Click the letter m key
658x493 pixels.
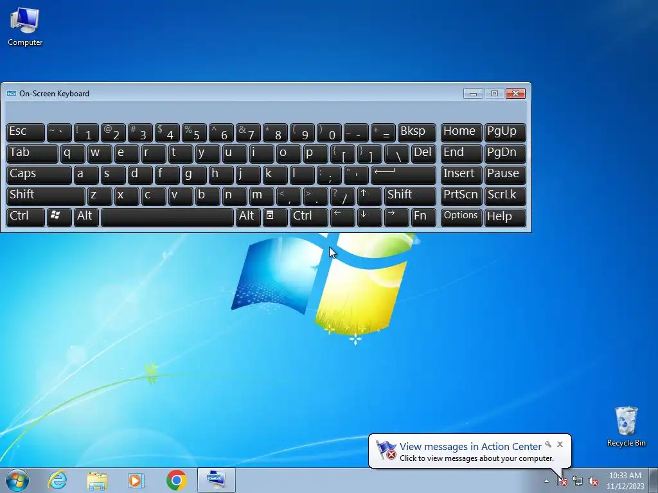coord(262,196)
